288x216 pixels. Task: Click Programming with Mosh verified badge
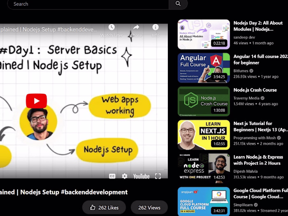(x=279, y=138)
